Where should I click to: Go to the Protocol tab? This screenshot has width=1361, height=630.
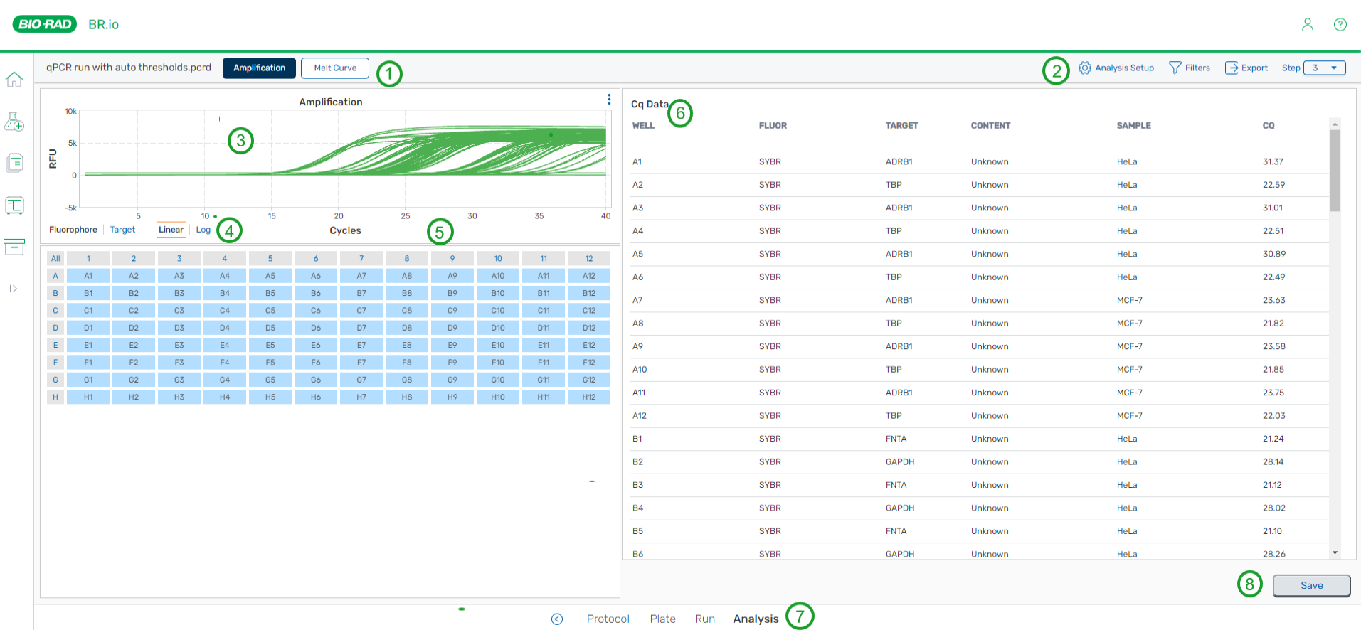pos(608,619)
